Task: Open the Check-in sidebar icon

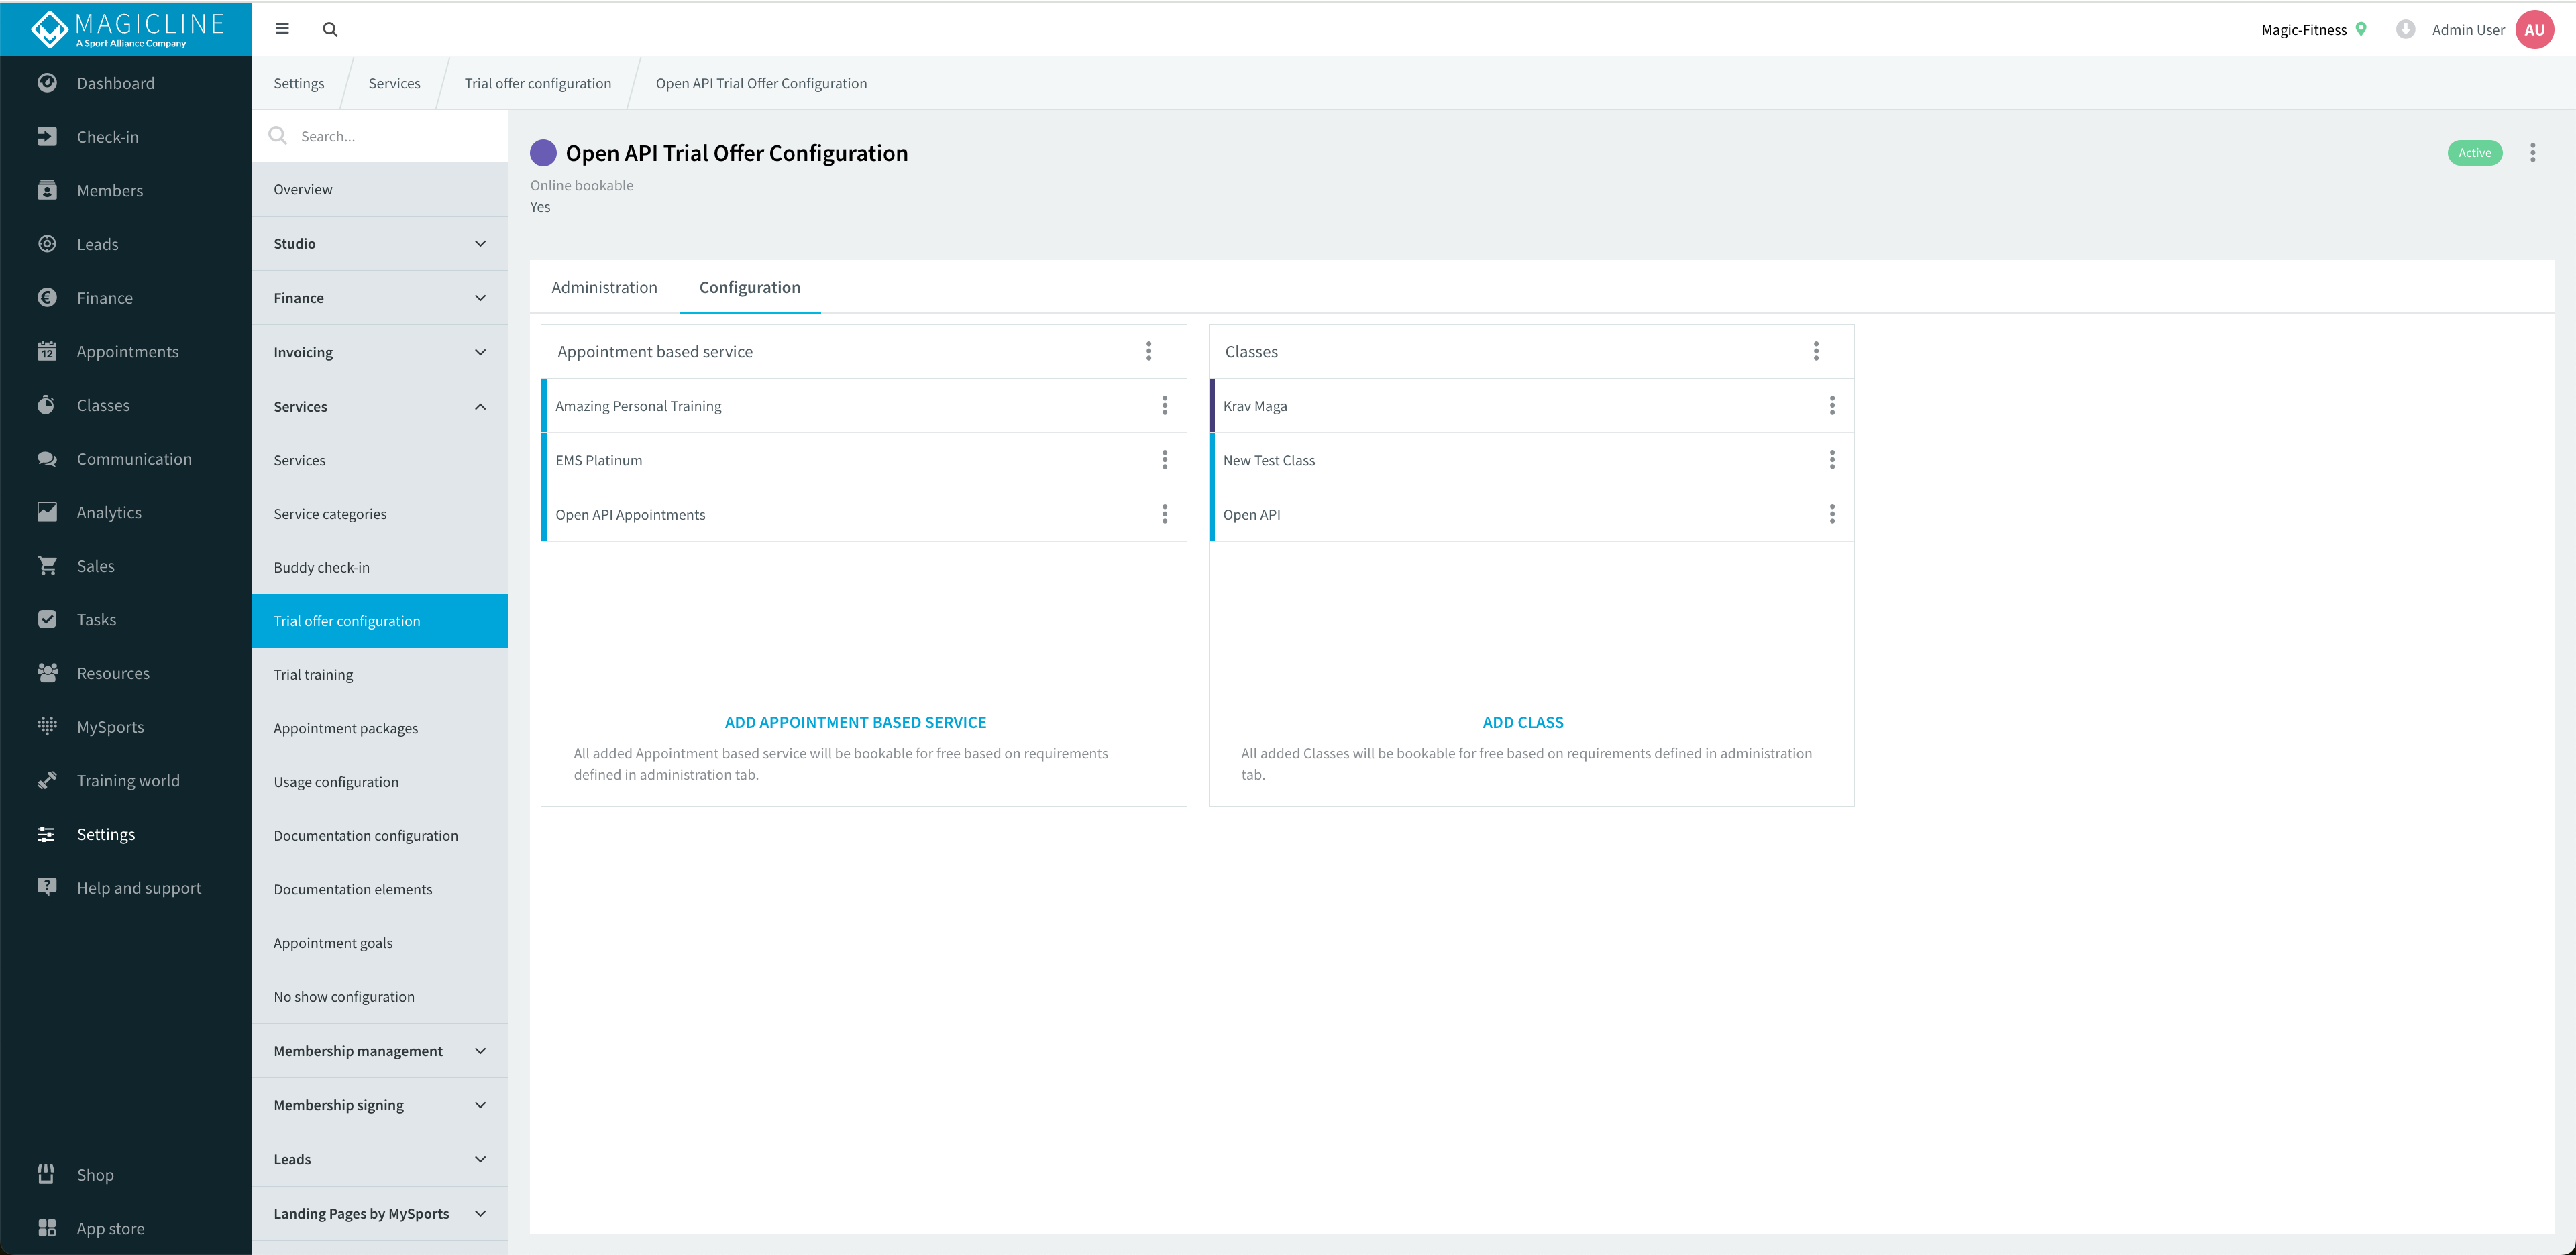Action: pos(47,137)
